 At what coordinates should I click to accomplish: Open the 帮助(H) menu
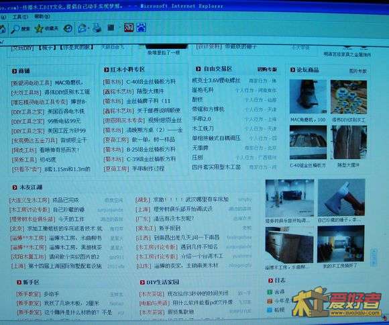(x=42, y=17)
